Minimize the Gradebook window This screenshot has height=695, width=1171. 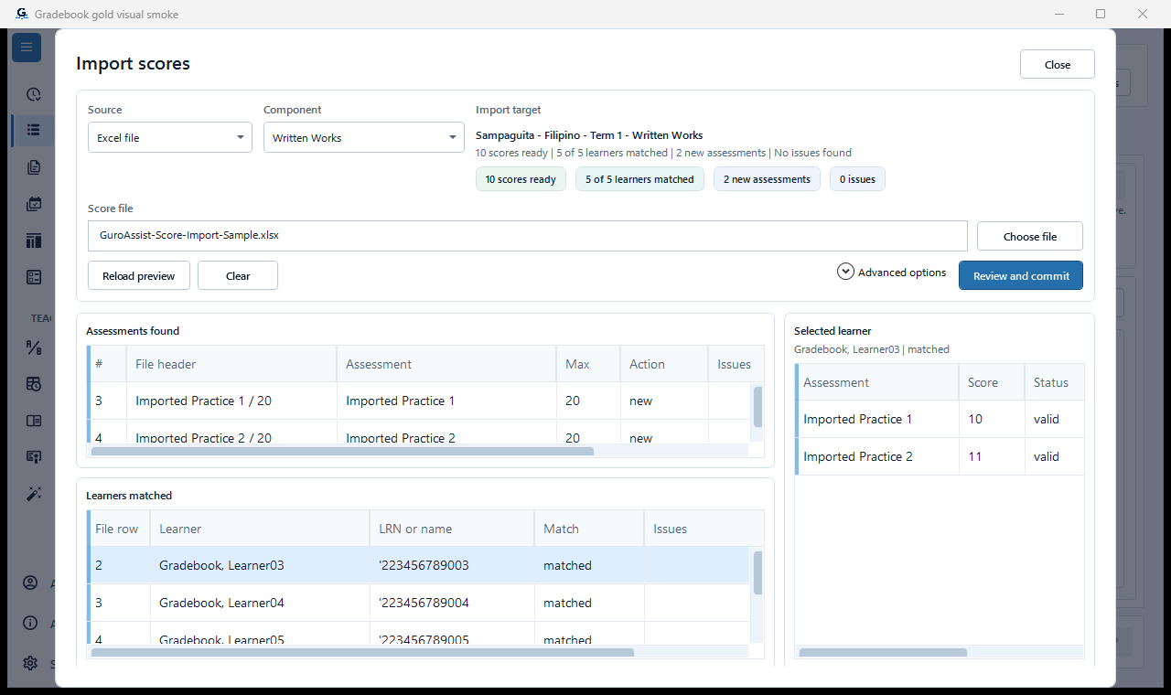[1058, 14]
